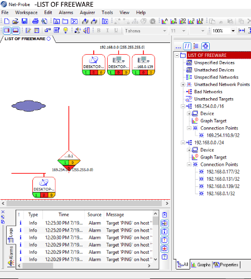Image resolution: width=251 pixels, height=279 pixels.
Task: Select connection point 192.168.0.177/32
Action: pos(223,172)
